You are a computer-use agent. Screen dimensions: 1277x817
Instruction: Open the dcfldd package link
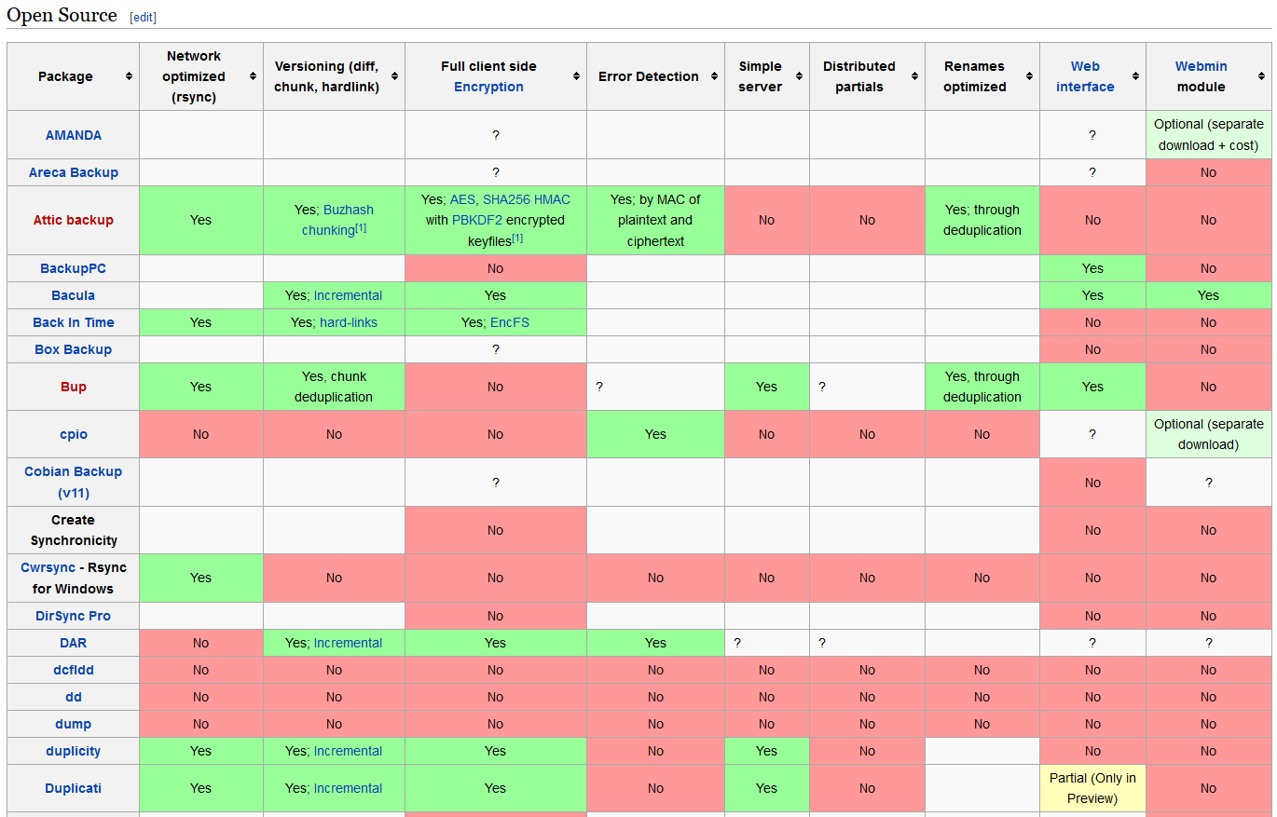[x=74, y=670]
